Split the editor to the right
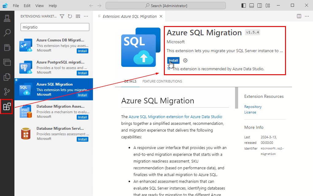This screenshot has height=196, width=313. 299,16
